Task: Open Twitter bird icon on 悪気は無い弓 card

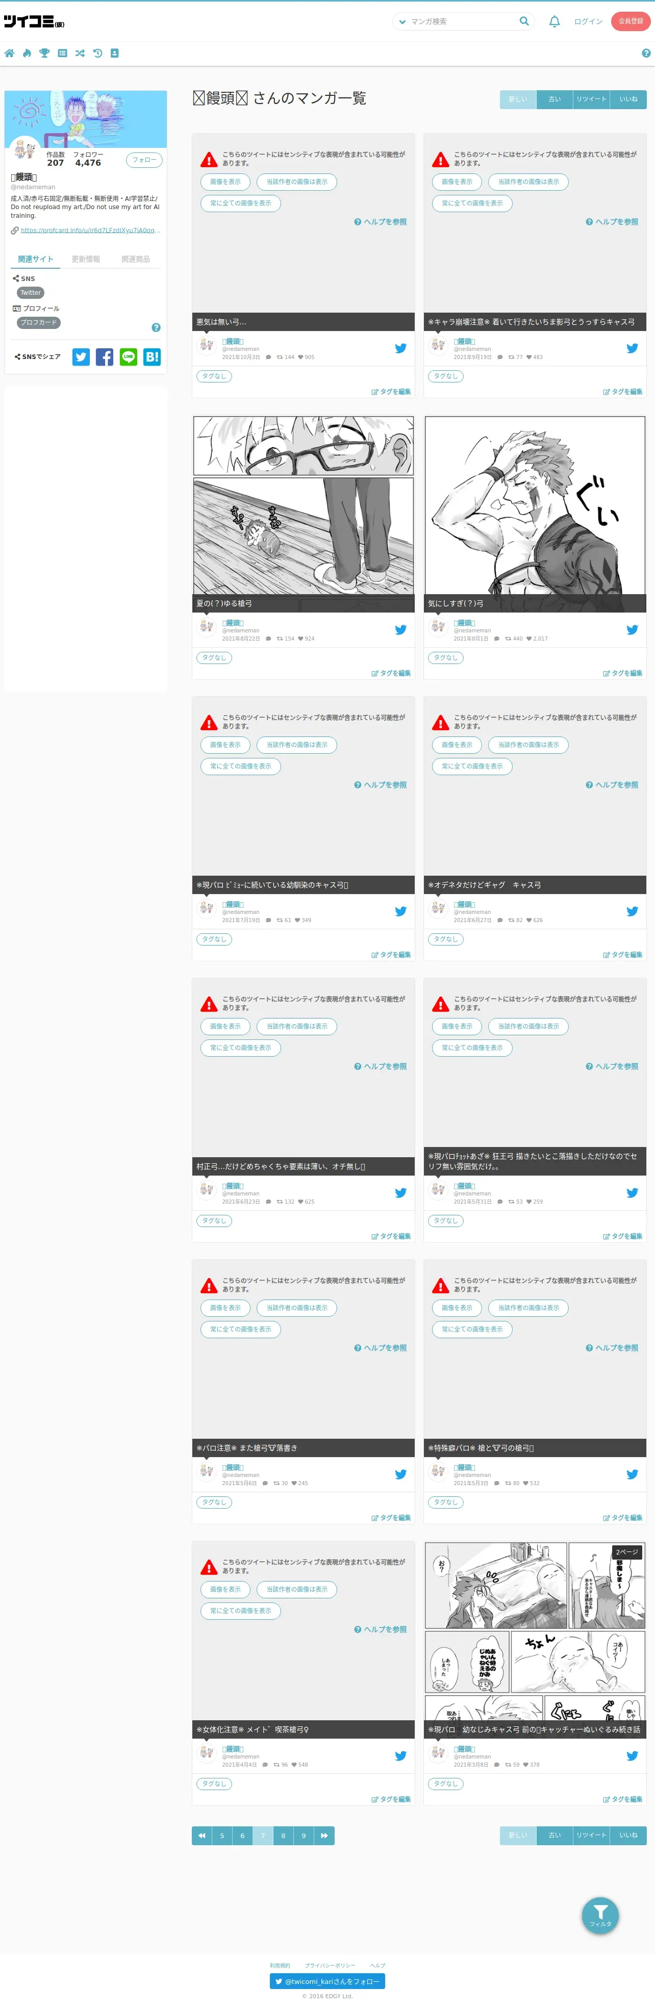Action: tap(400, 348)
